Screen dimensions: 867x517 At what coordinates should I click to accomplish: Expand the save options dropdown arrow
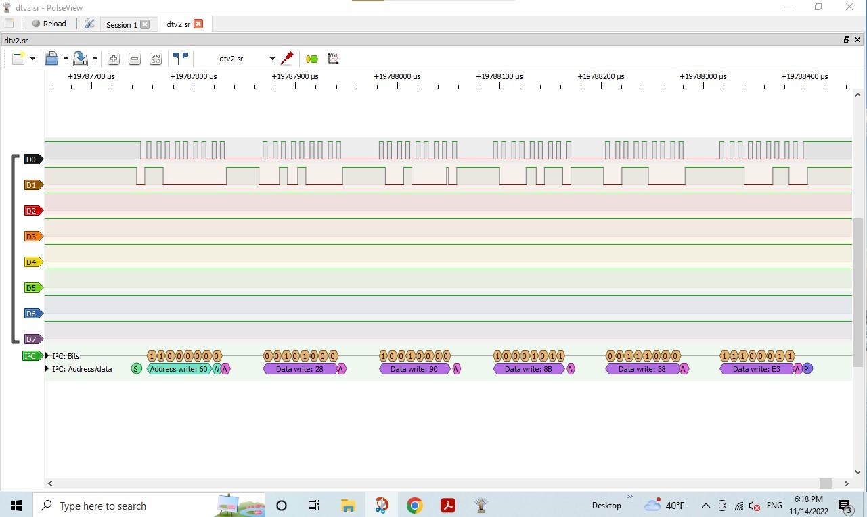pyautogui.click(x=95, y=59)
